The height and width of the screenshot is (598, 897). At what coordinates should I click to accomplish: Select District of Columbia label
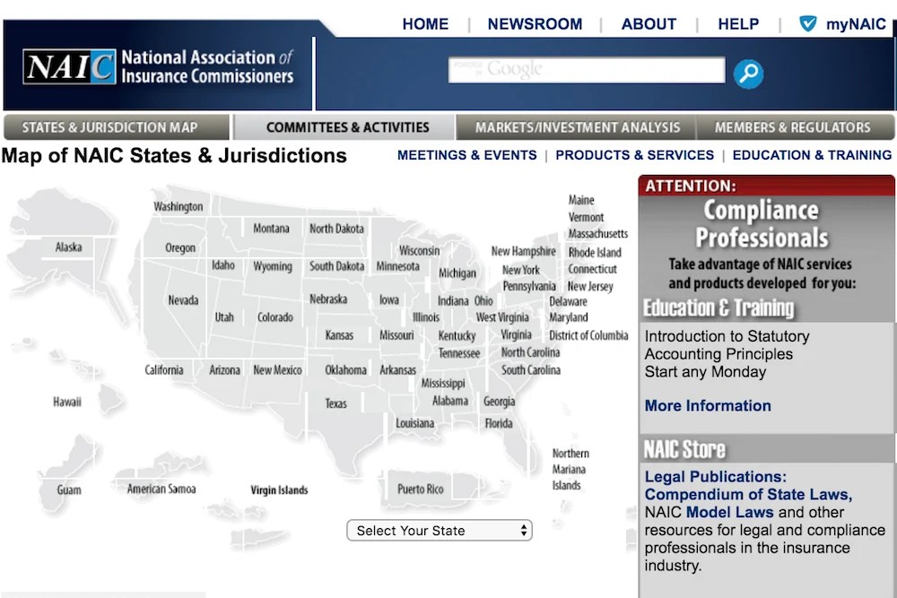588,335
